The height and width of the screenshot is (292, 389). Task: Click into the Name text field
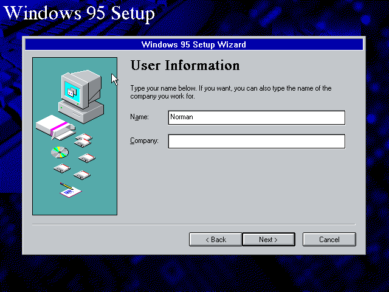tap(256, 117)
